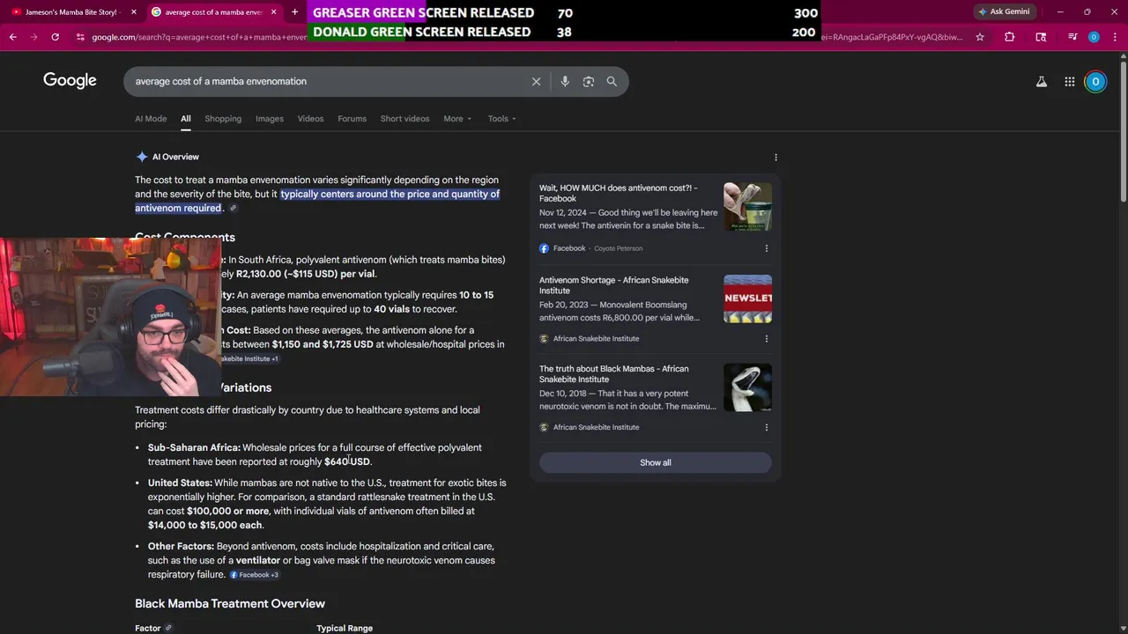The width and height of the screenshot is (1128, 634).
Task: Open the black mamba snake thumbnail
Action: 747,387
